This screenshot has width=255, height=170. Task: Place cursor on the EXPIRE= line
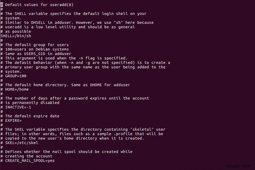17,121
